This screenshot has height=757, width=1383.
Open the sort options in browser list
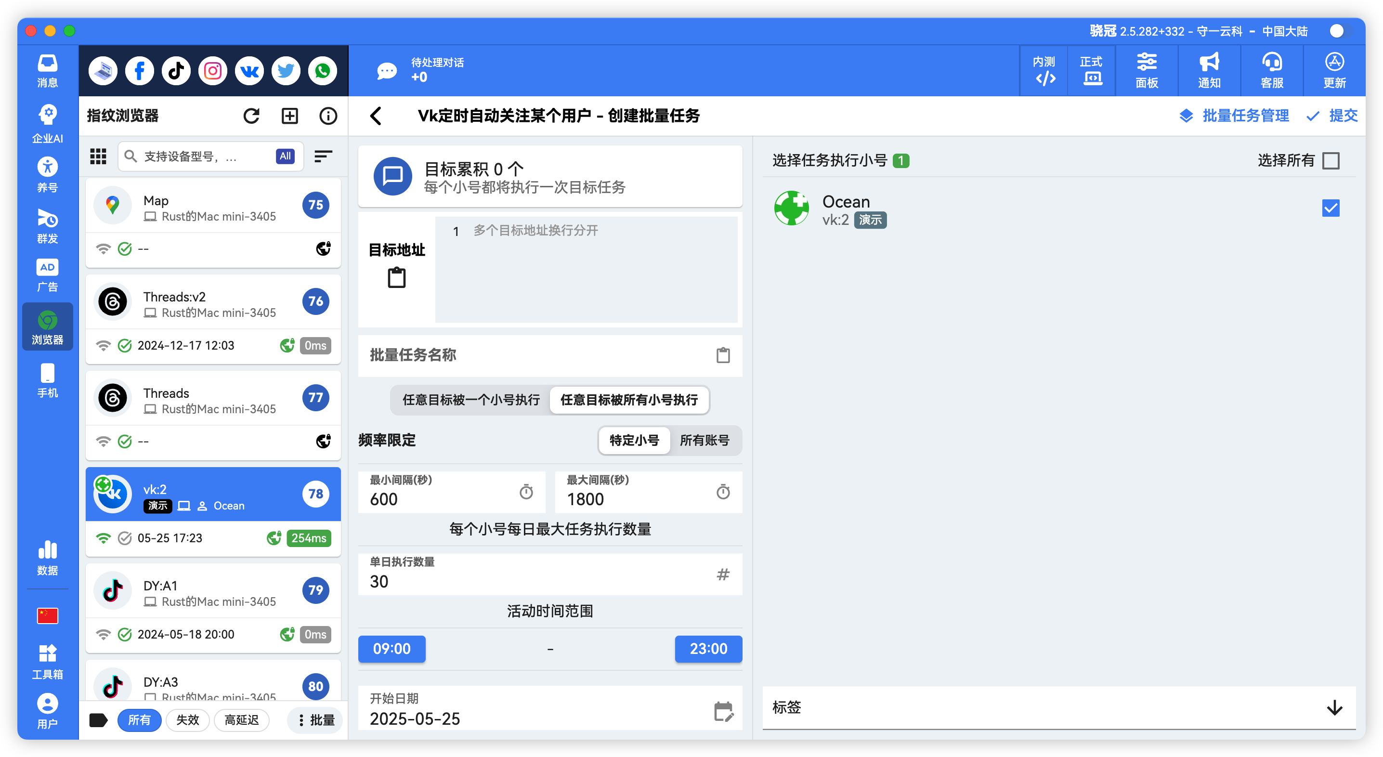click(x=323, y=156)
